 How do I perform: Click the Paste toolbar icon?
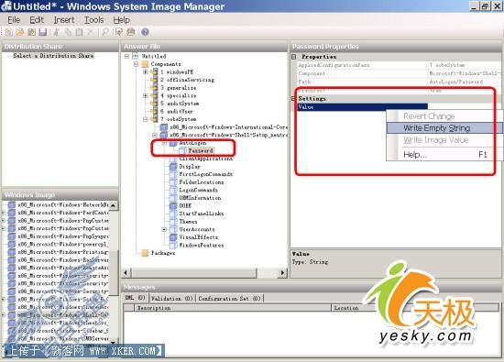[79, 32]
